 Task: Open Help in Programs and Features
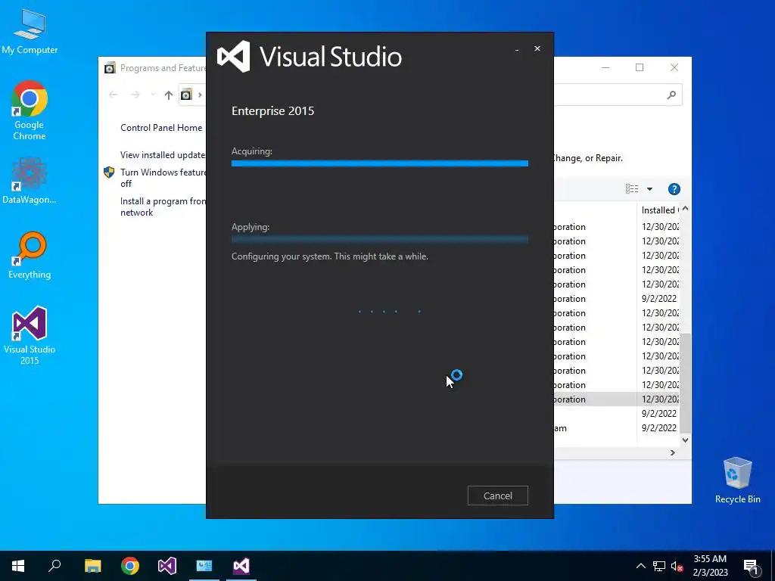click(x=674, y=188)
